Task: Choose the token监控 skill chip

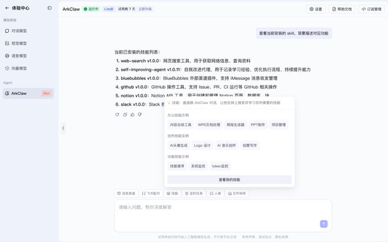Action: click(220, 166)
